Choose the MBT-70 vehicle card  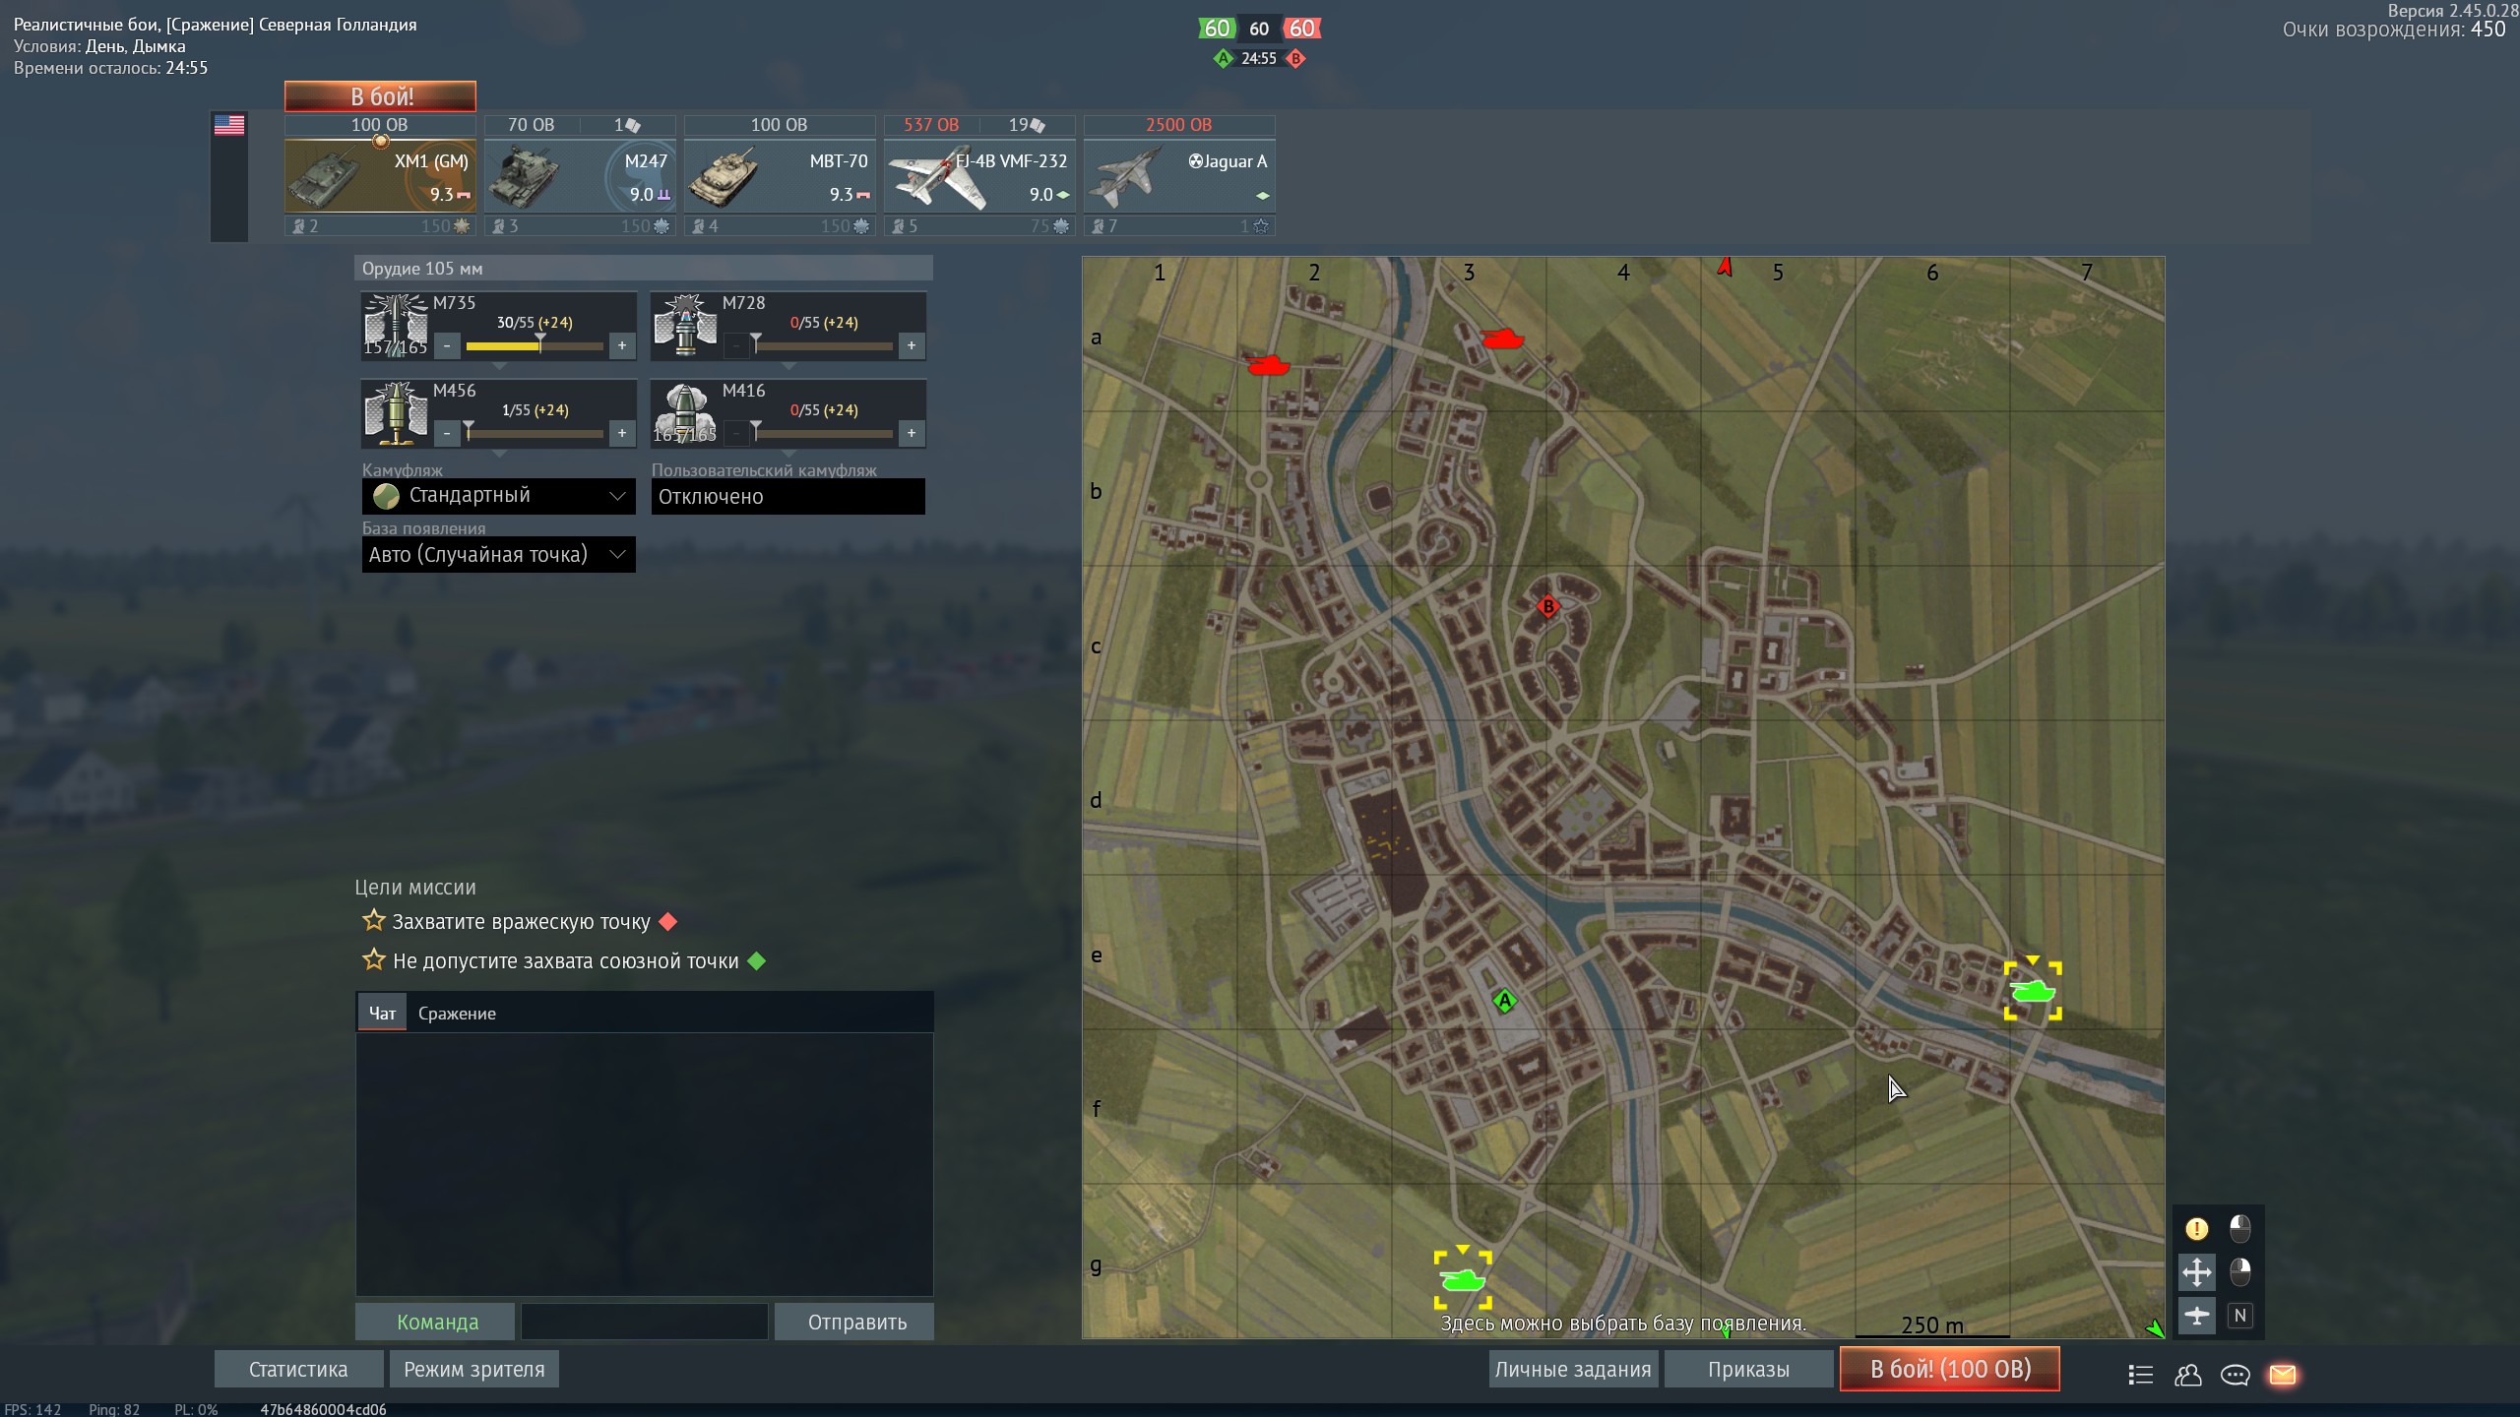(x=780, y=175)
